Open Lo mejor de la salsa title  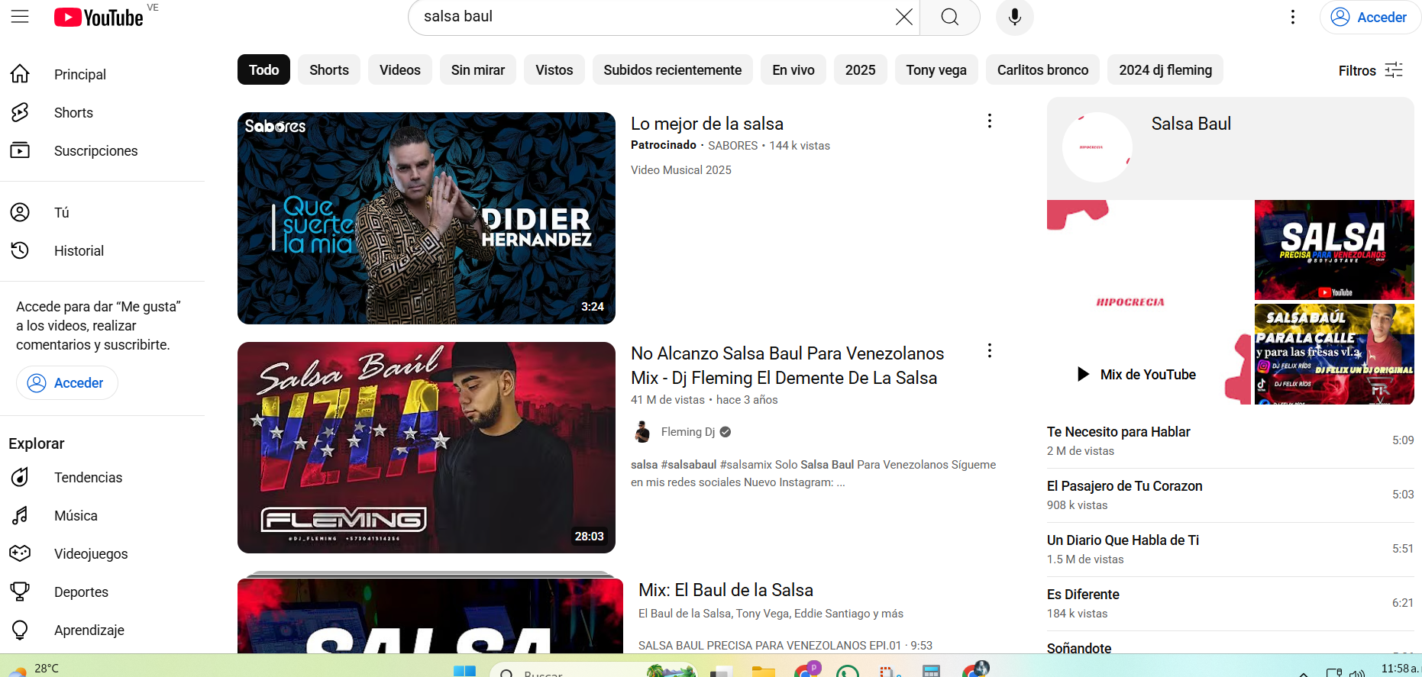pos(707,124)
